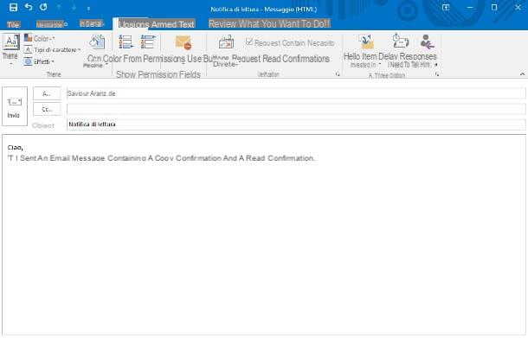528x338 pixels.
Task: Click the Invia send button
Action: pos(15,106)
